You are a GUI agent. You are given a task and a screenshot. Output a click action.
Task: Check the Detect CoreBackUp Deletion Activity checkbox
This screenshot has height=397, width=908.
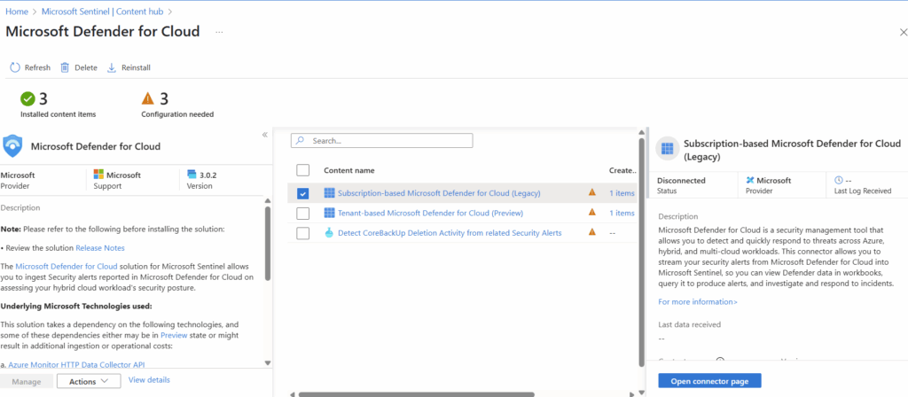[303, 233]
